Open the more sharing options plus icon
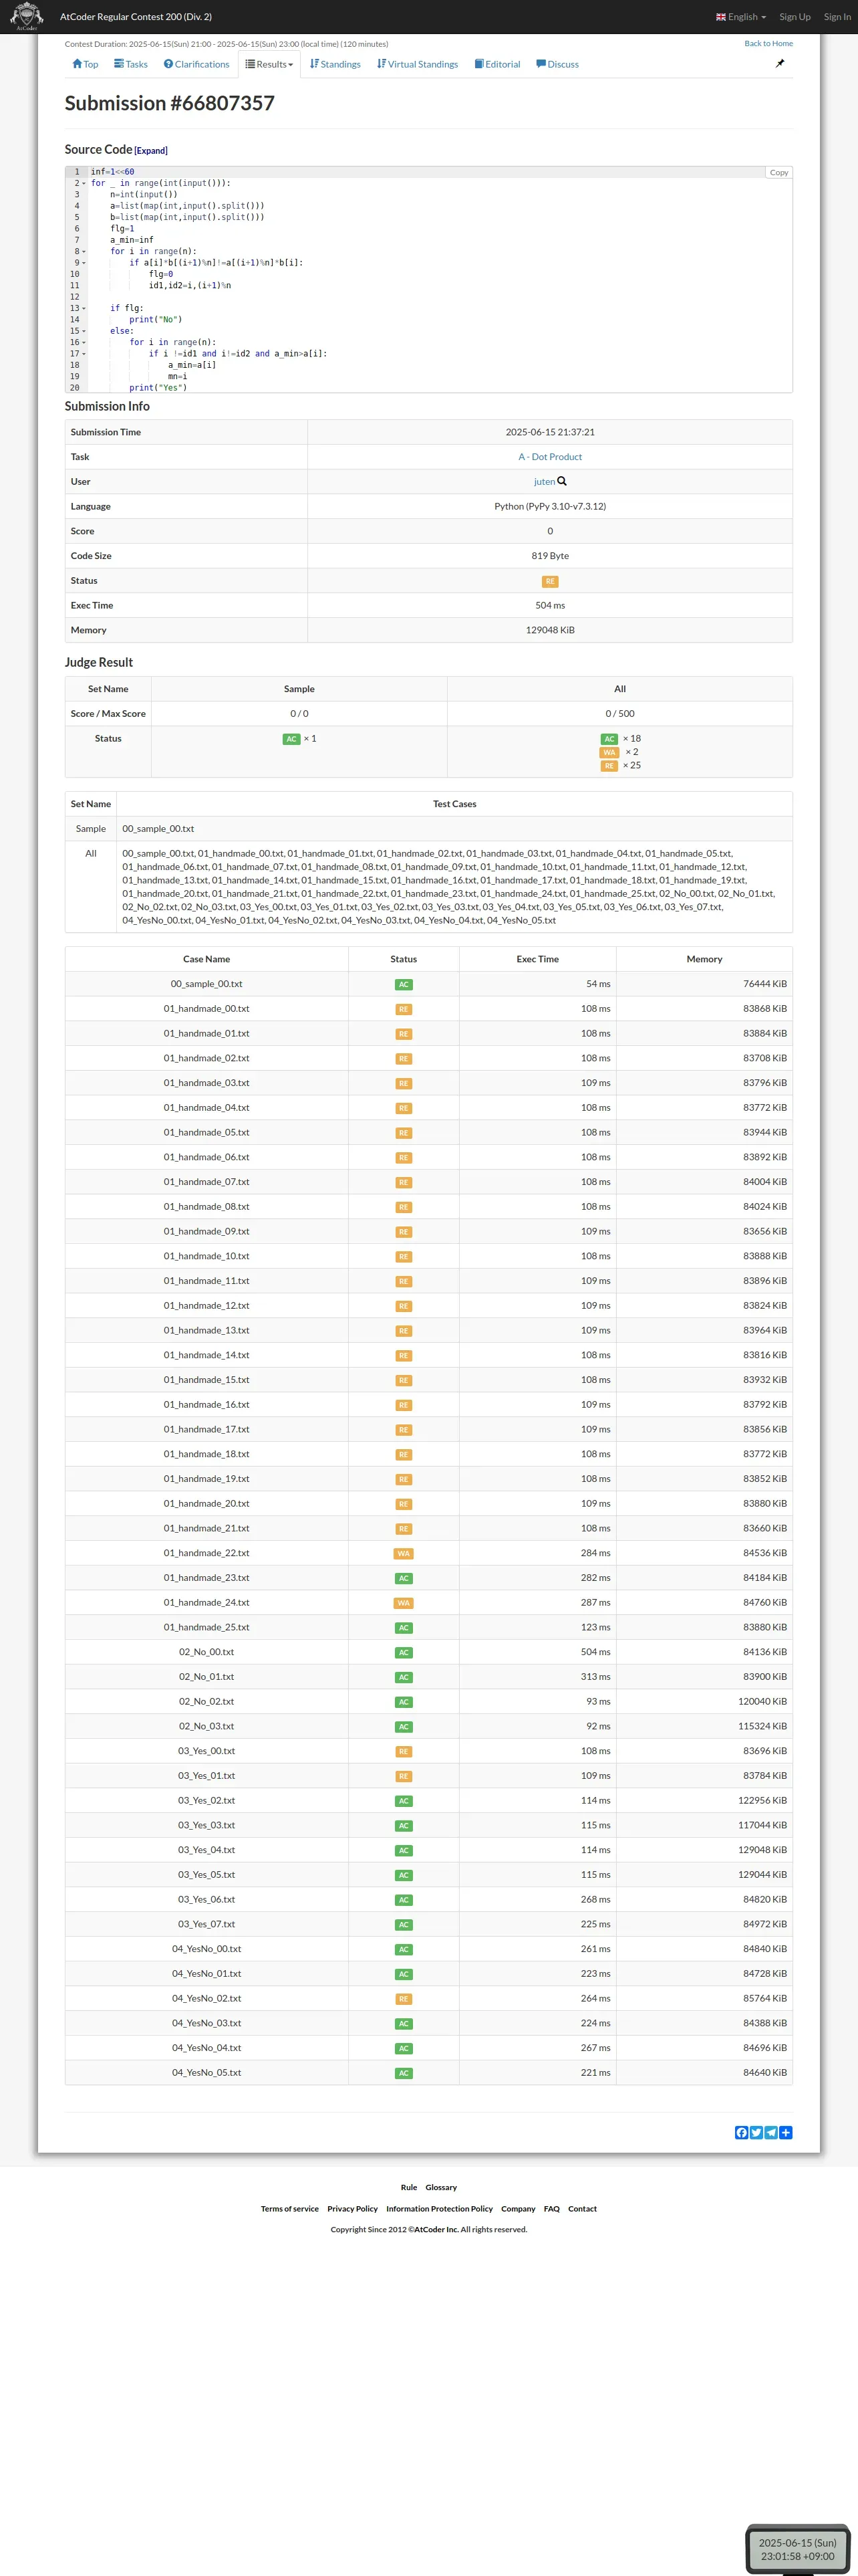The image size is (858, 2576). tap(786, 2133)
